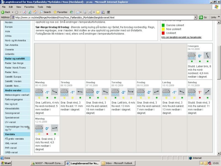Click the Back navigation button

point(6,12)
